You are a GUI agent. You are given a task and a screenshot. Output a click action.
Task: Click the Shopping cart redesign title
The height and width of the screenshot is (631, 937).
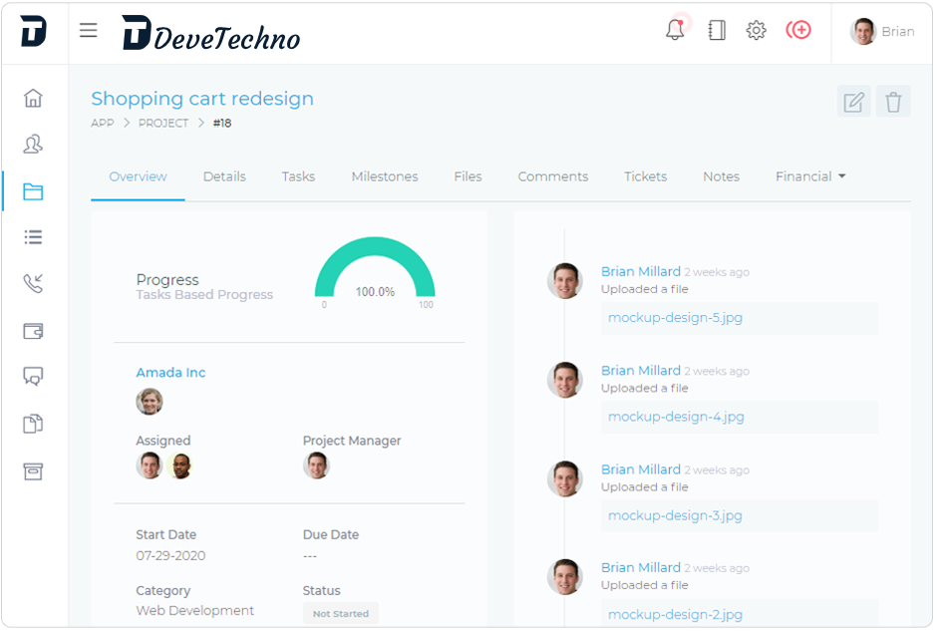coord(202,99)
